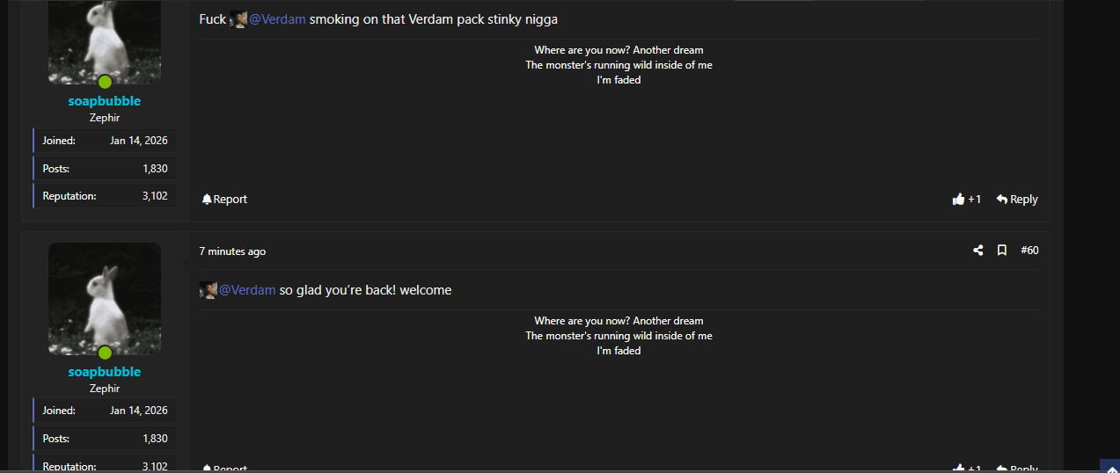Click green online status dot on first avatar
This screenshot has height=473, width=1120.
(x=105, y=82)
